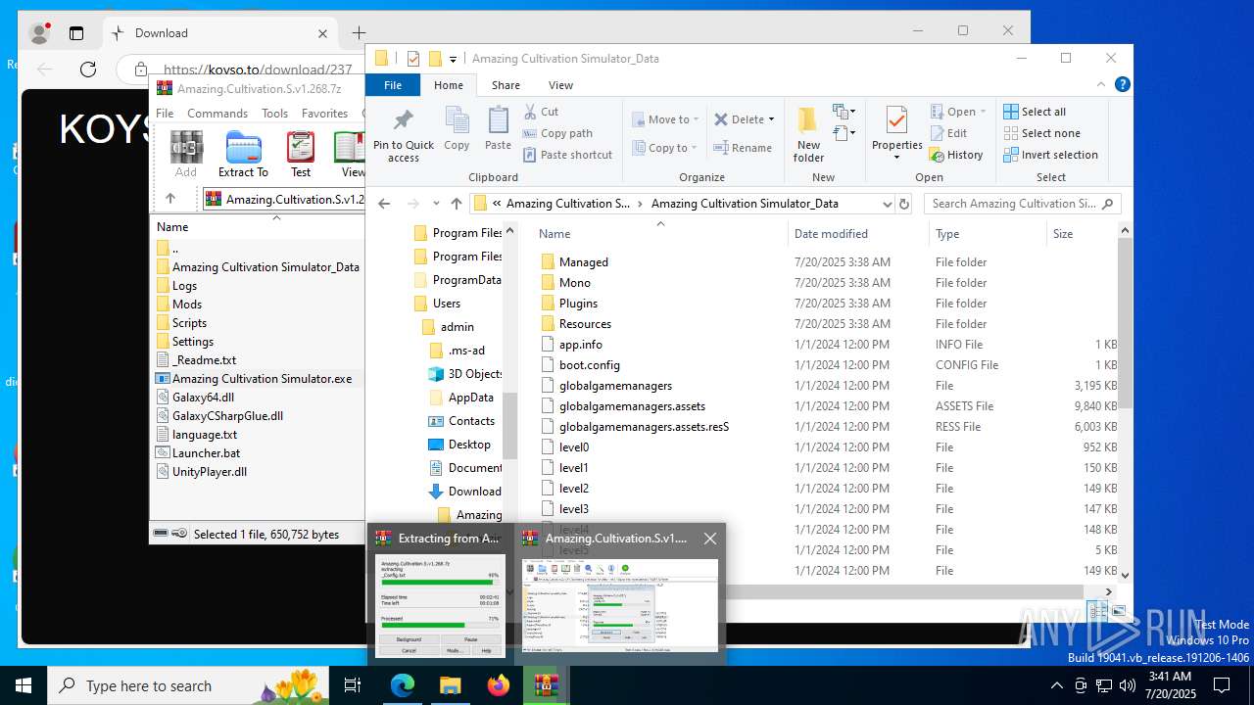Expand Explorer address bar history dropdown
The width and height of the screenshot is (1254, 705).
(887, 204)
